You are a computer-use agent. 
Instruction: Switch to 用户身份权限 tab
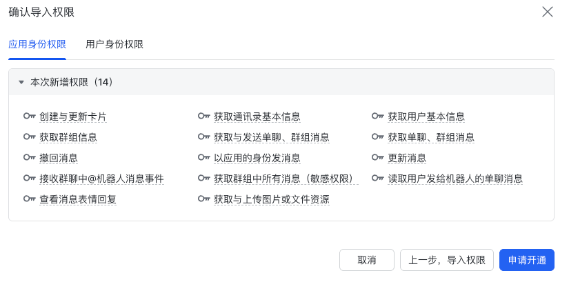point(114,44)
